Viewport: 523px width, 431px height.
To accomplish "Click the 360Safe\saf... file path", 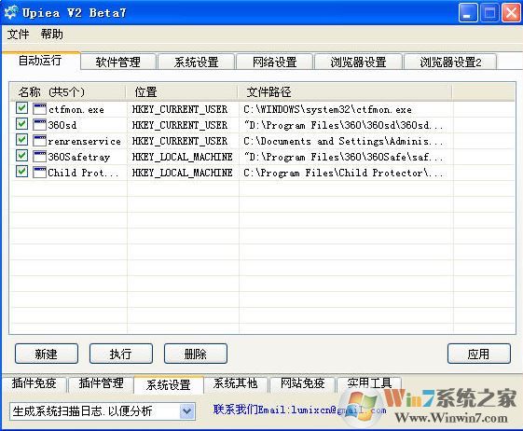I will [x=344, y=157].
